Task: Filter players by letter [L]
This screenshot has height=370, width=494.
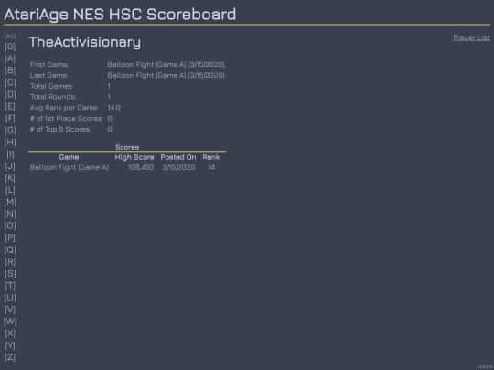Action: pyautogui.click(x=10, y=190)
